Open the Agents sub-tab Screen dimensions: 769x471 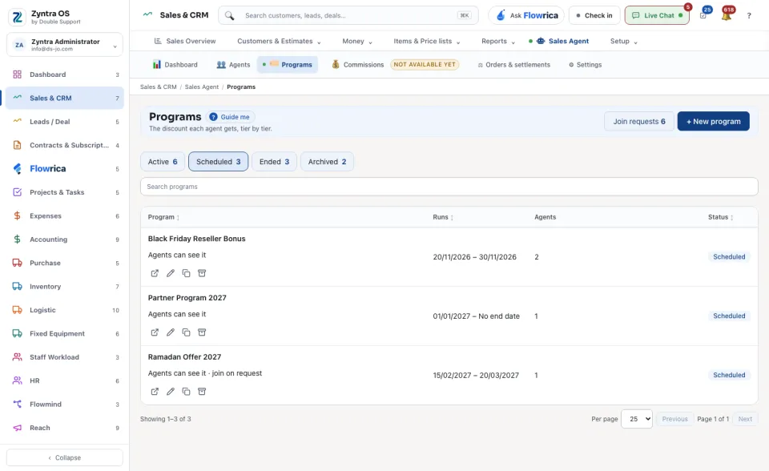(233, 65)
